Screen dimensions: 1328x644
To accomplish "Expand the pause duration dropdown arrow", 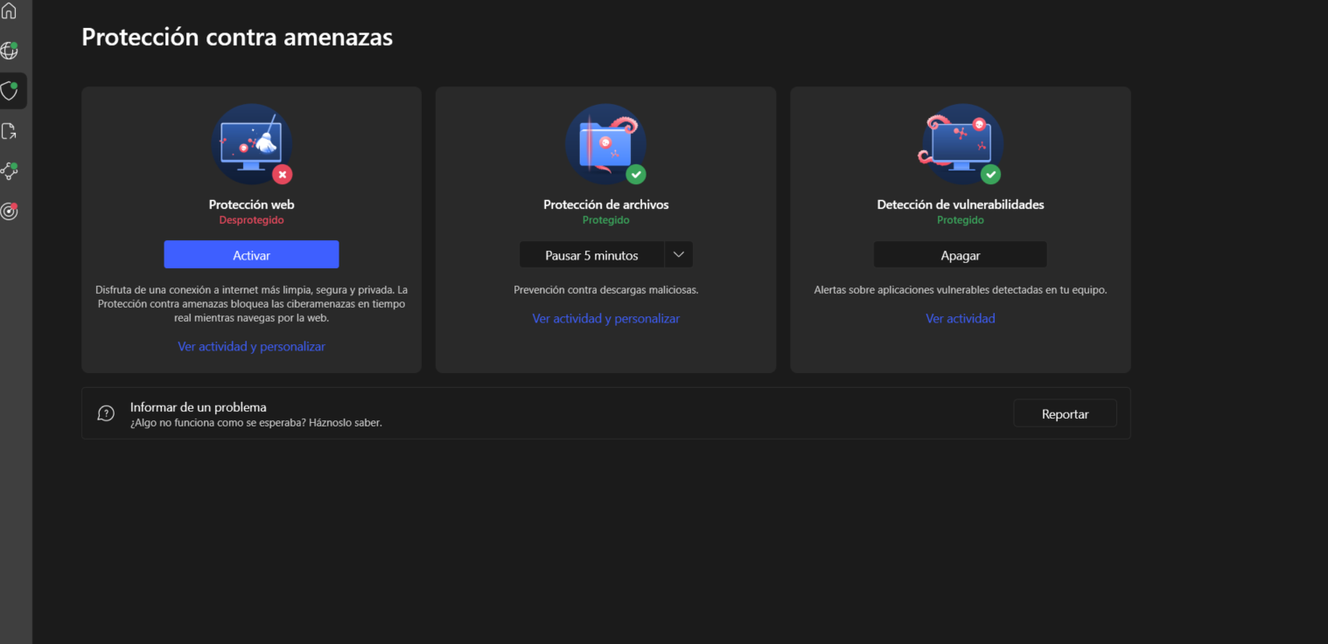I will (x=679, y=255).
